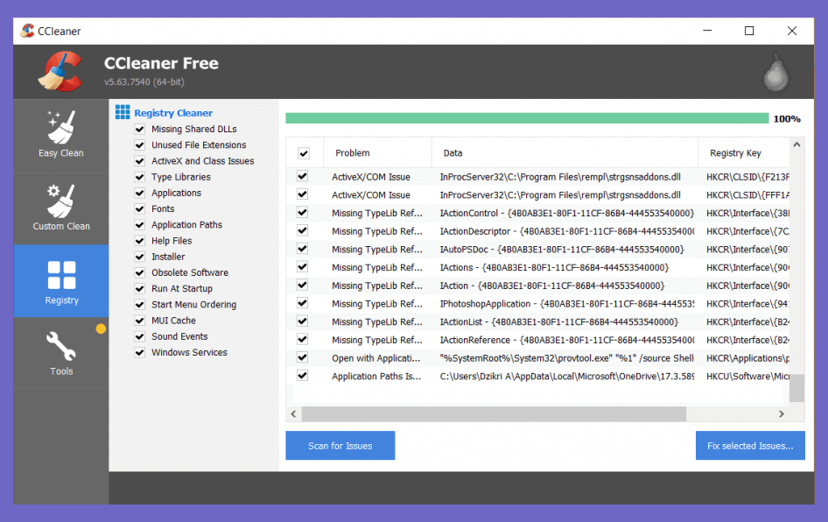Uncheck Unused File Extensions
This screenshot has height=522, width=828.
(140, 145)
